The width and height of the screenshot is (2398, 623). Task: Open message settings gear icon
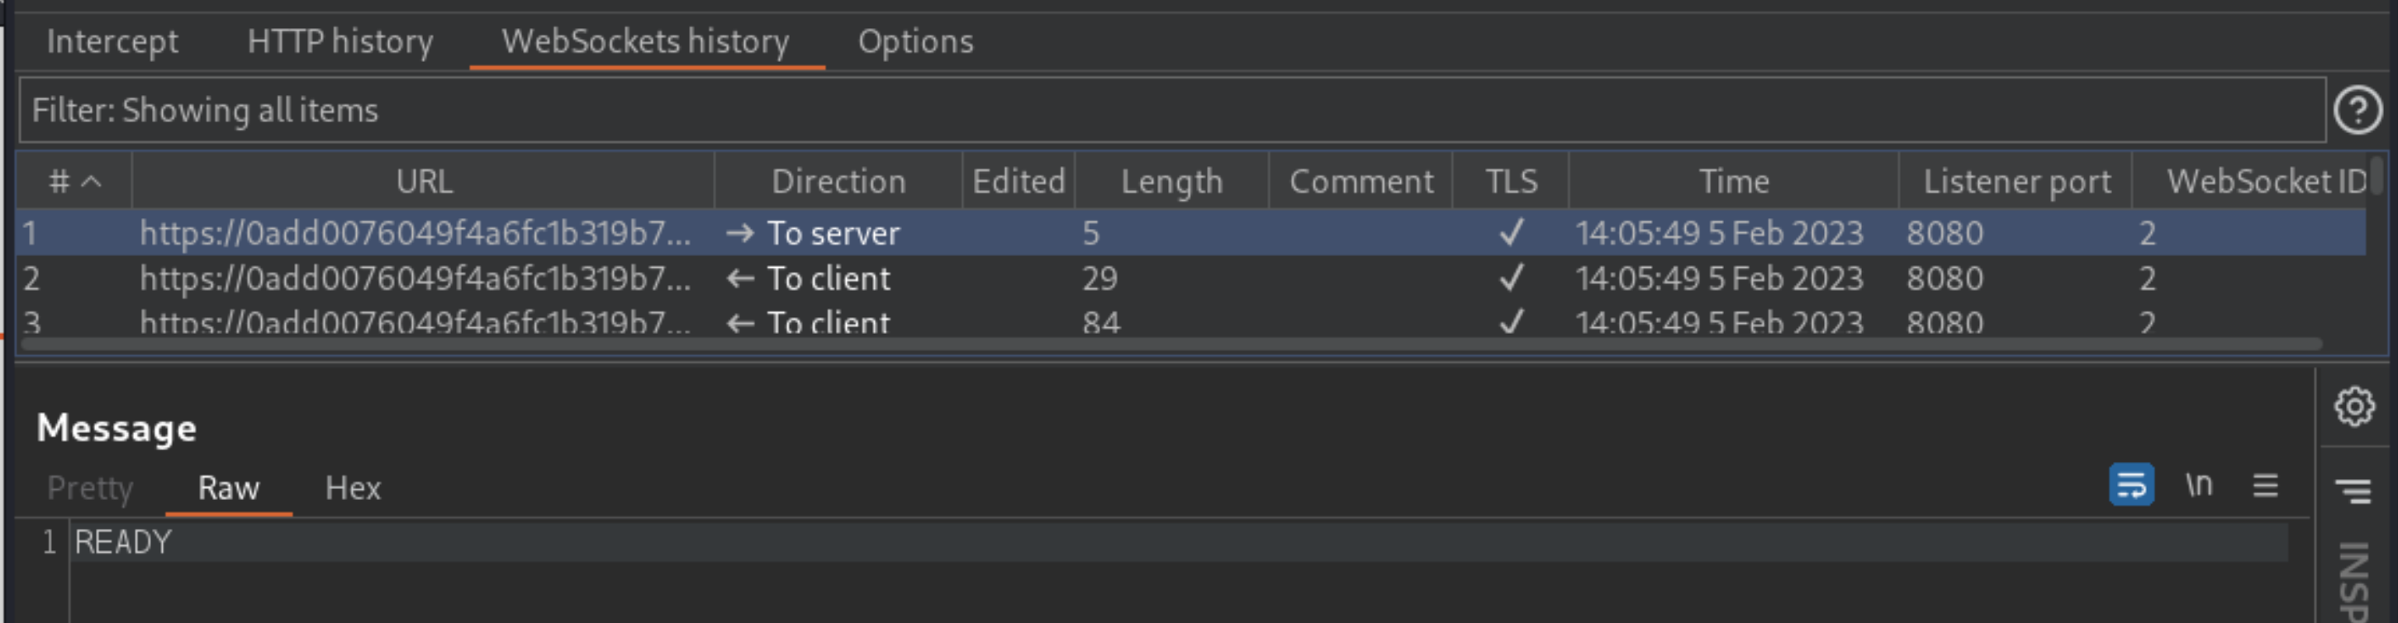point(2354,406)
